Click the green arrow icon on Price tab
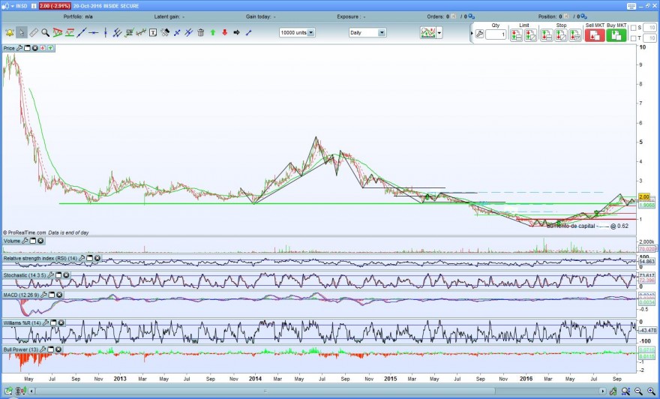 50,49
